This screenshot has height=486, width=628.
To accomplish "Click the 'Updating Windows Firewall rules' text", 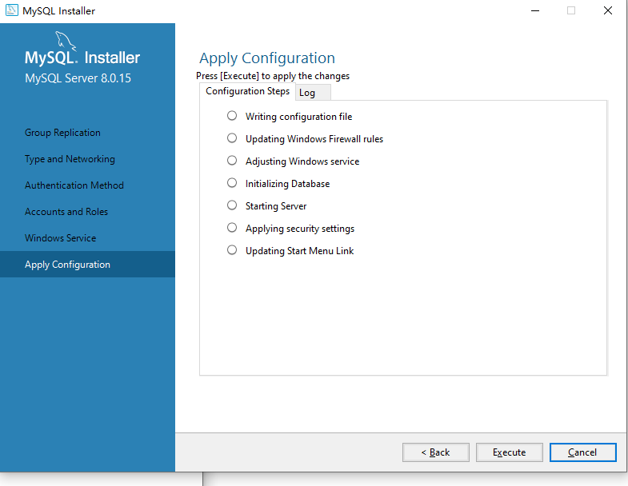I will click(x=314, y=139).
